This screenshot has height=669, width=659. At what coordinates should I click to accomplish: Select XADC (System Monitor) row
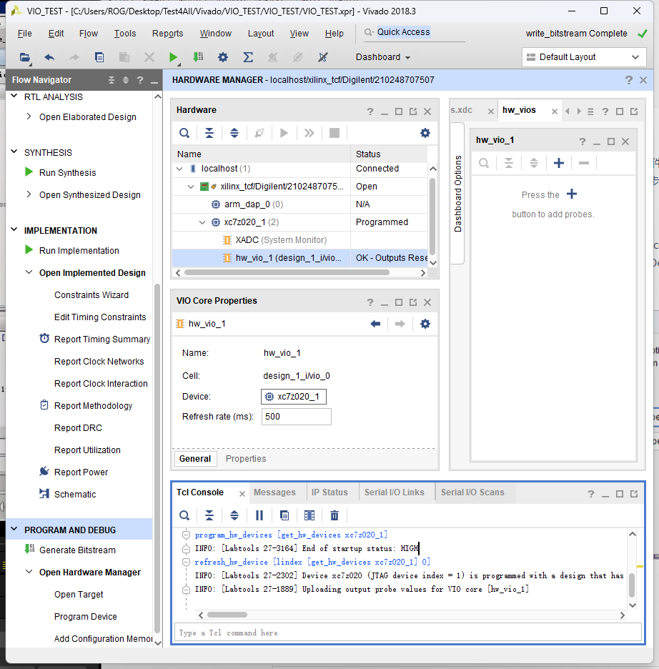300,239
